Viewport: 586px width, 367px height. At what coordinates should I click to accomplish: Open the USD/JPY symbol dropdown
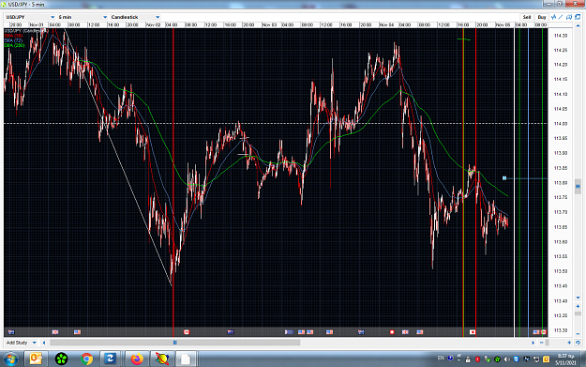[30, 17]
